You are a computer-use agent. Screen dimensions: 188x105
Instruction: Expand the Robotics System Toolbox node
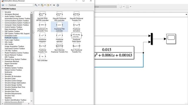point(3,68)
